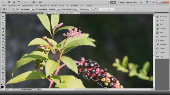The image size is (170, 95).
Task: Select the Quick Selection tool
Action: pyautogui.click(x=3, y=26)
